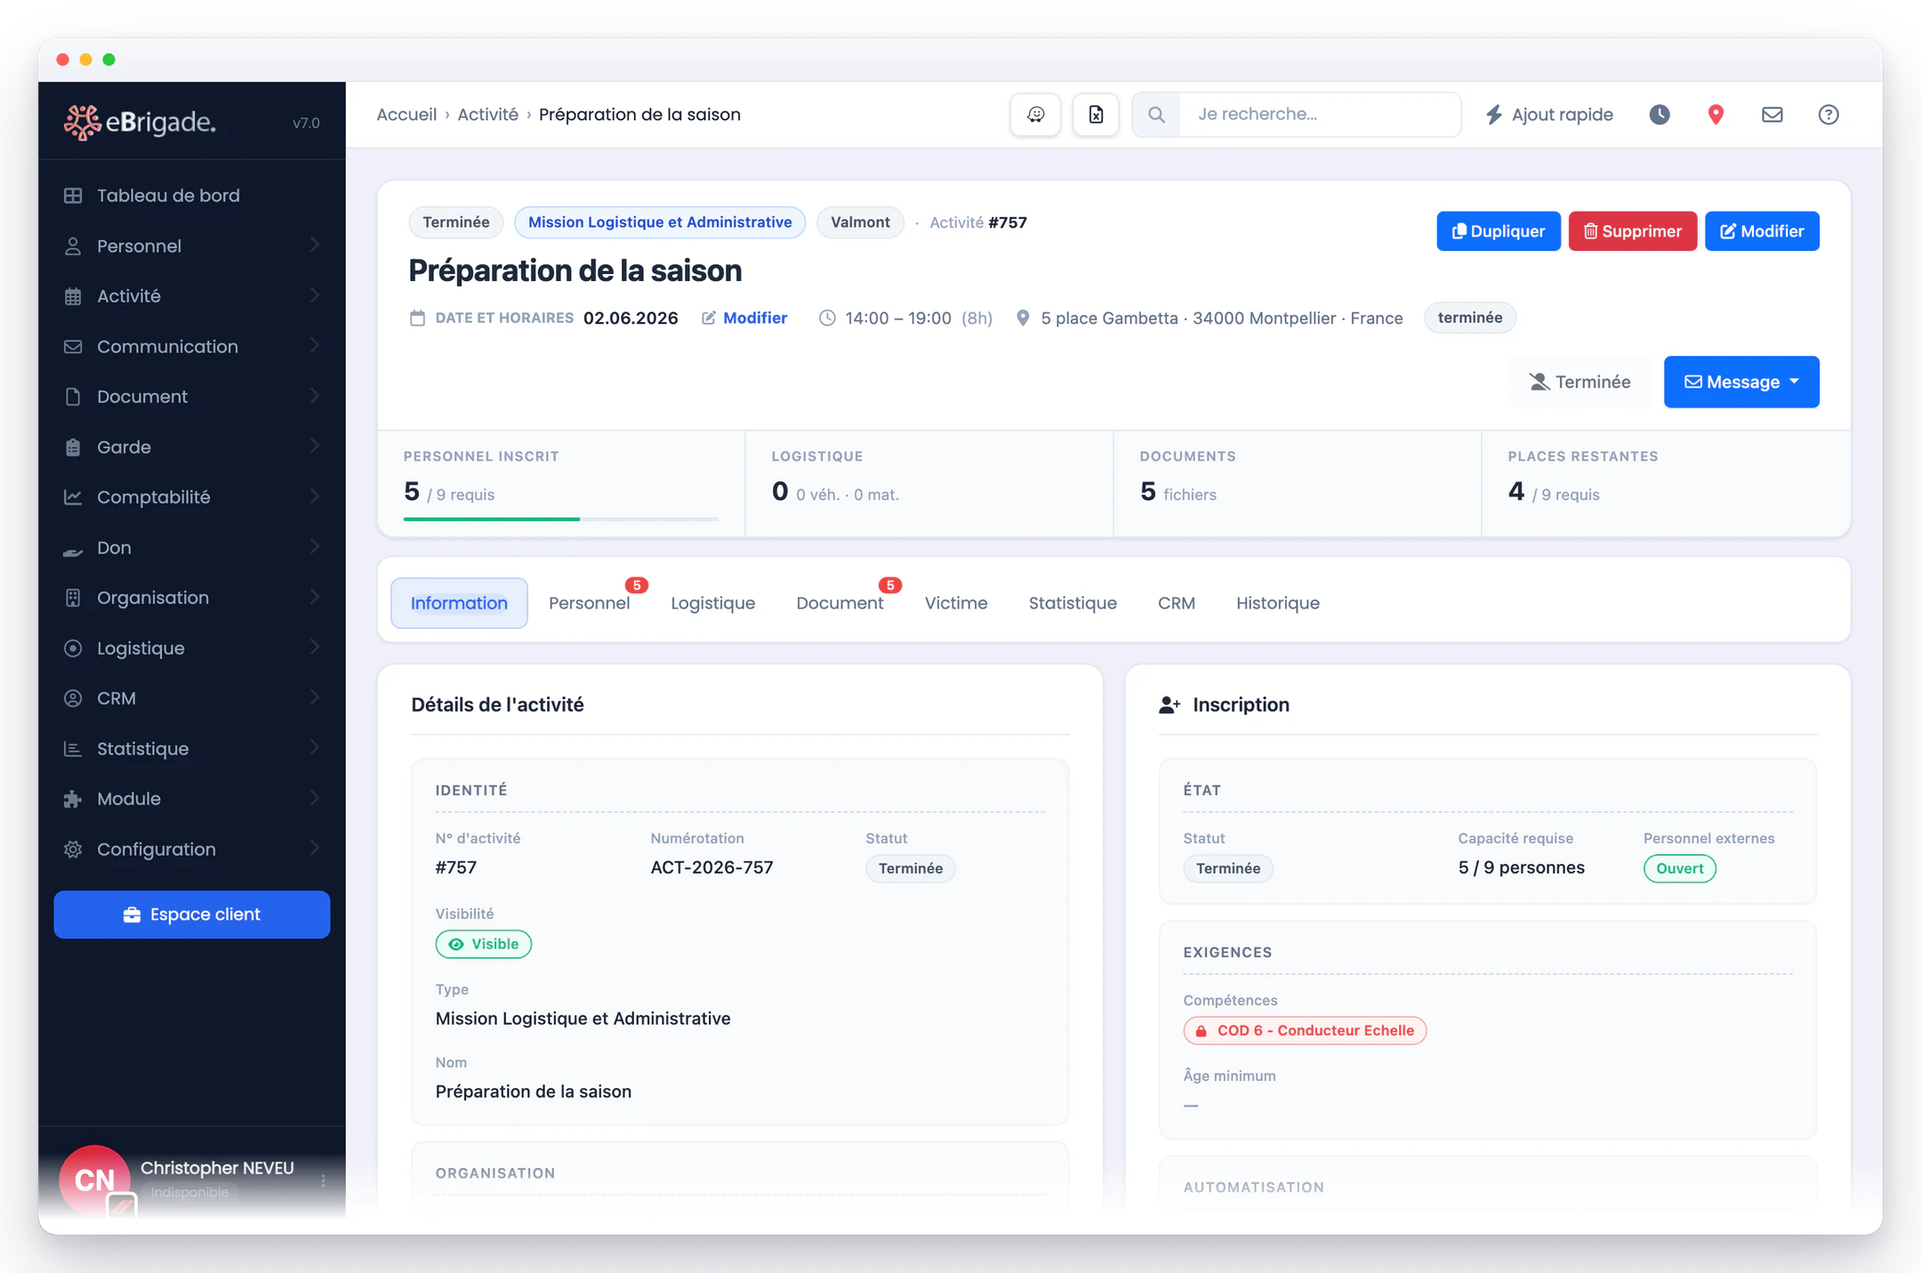
Task: Expand the Personnel sidebar chevron
Action: coord(314,245)
